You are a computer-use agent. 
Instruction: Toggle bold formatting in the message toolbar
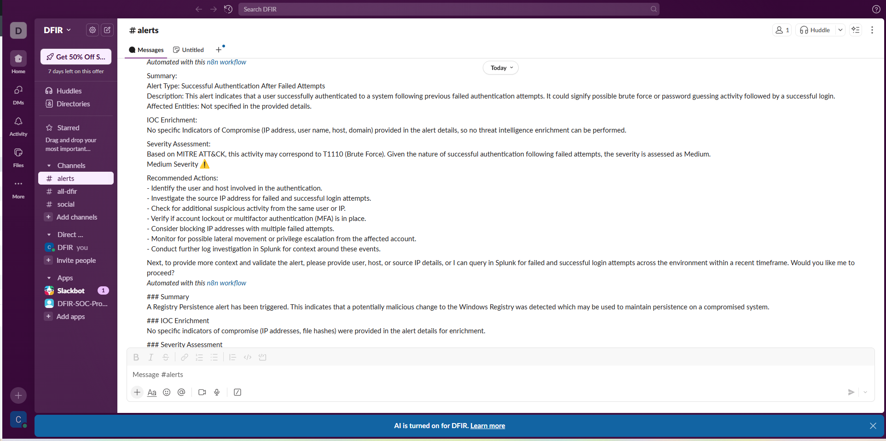tap(136, 357)
